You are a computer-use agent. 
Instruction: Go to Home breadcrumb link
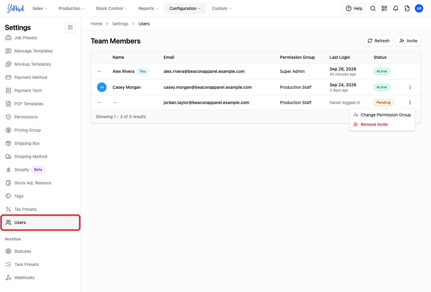pyautogui.click(x=96, y=24)
